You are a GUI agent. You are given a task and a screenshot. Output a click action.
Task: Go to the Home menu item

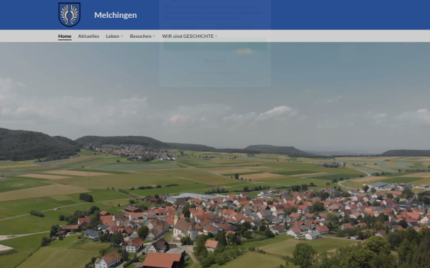pos(64,36)
